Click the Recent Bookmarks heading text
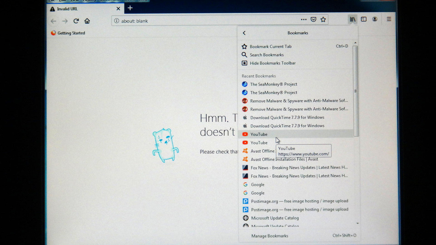 point(259,76)
